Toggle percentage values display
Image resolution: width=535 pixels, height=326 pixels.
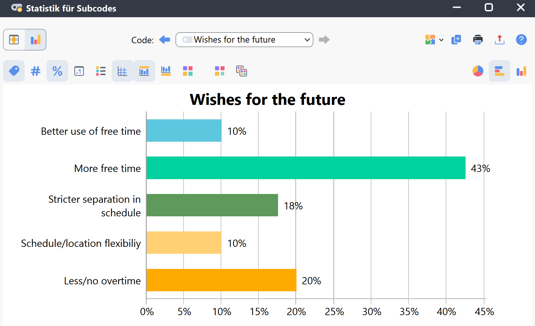(57, 71)
